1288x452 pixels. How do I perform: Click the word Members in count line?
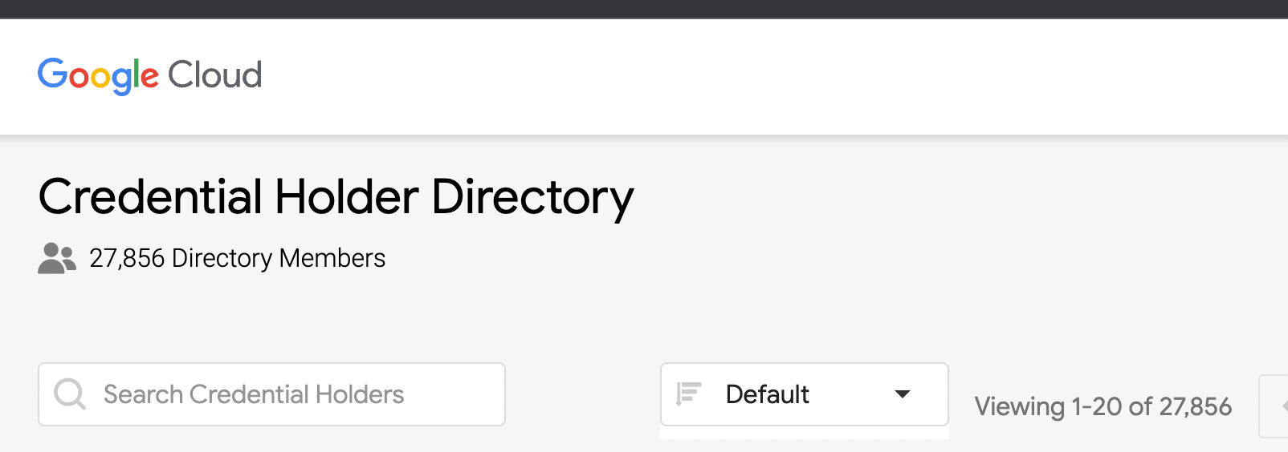332,258
